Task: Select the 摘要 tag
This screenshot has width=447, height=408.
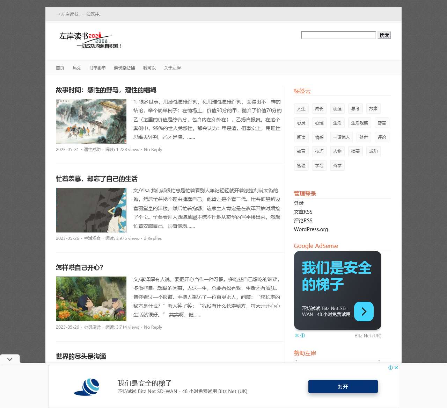Action: tap(356, 151)
